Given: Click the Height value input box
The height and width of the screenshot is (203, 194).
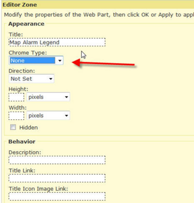Looking at the screenshot, I should (x=17, y=97).
